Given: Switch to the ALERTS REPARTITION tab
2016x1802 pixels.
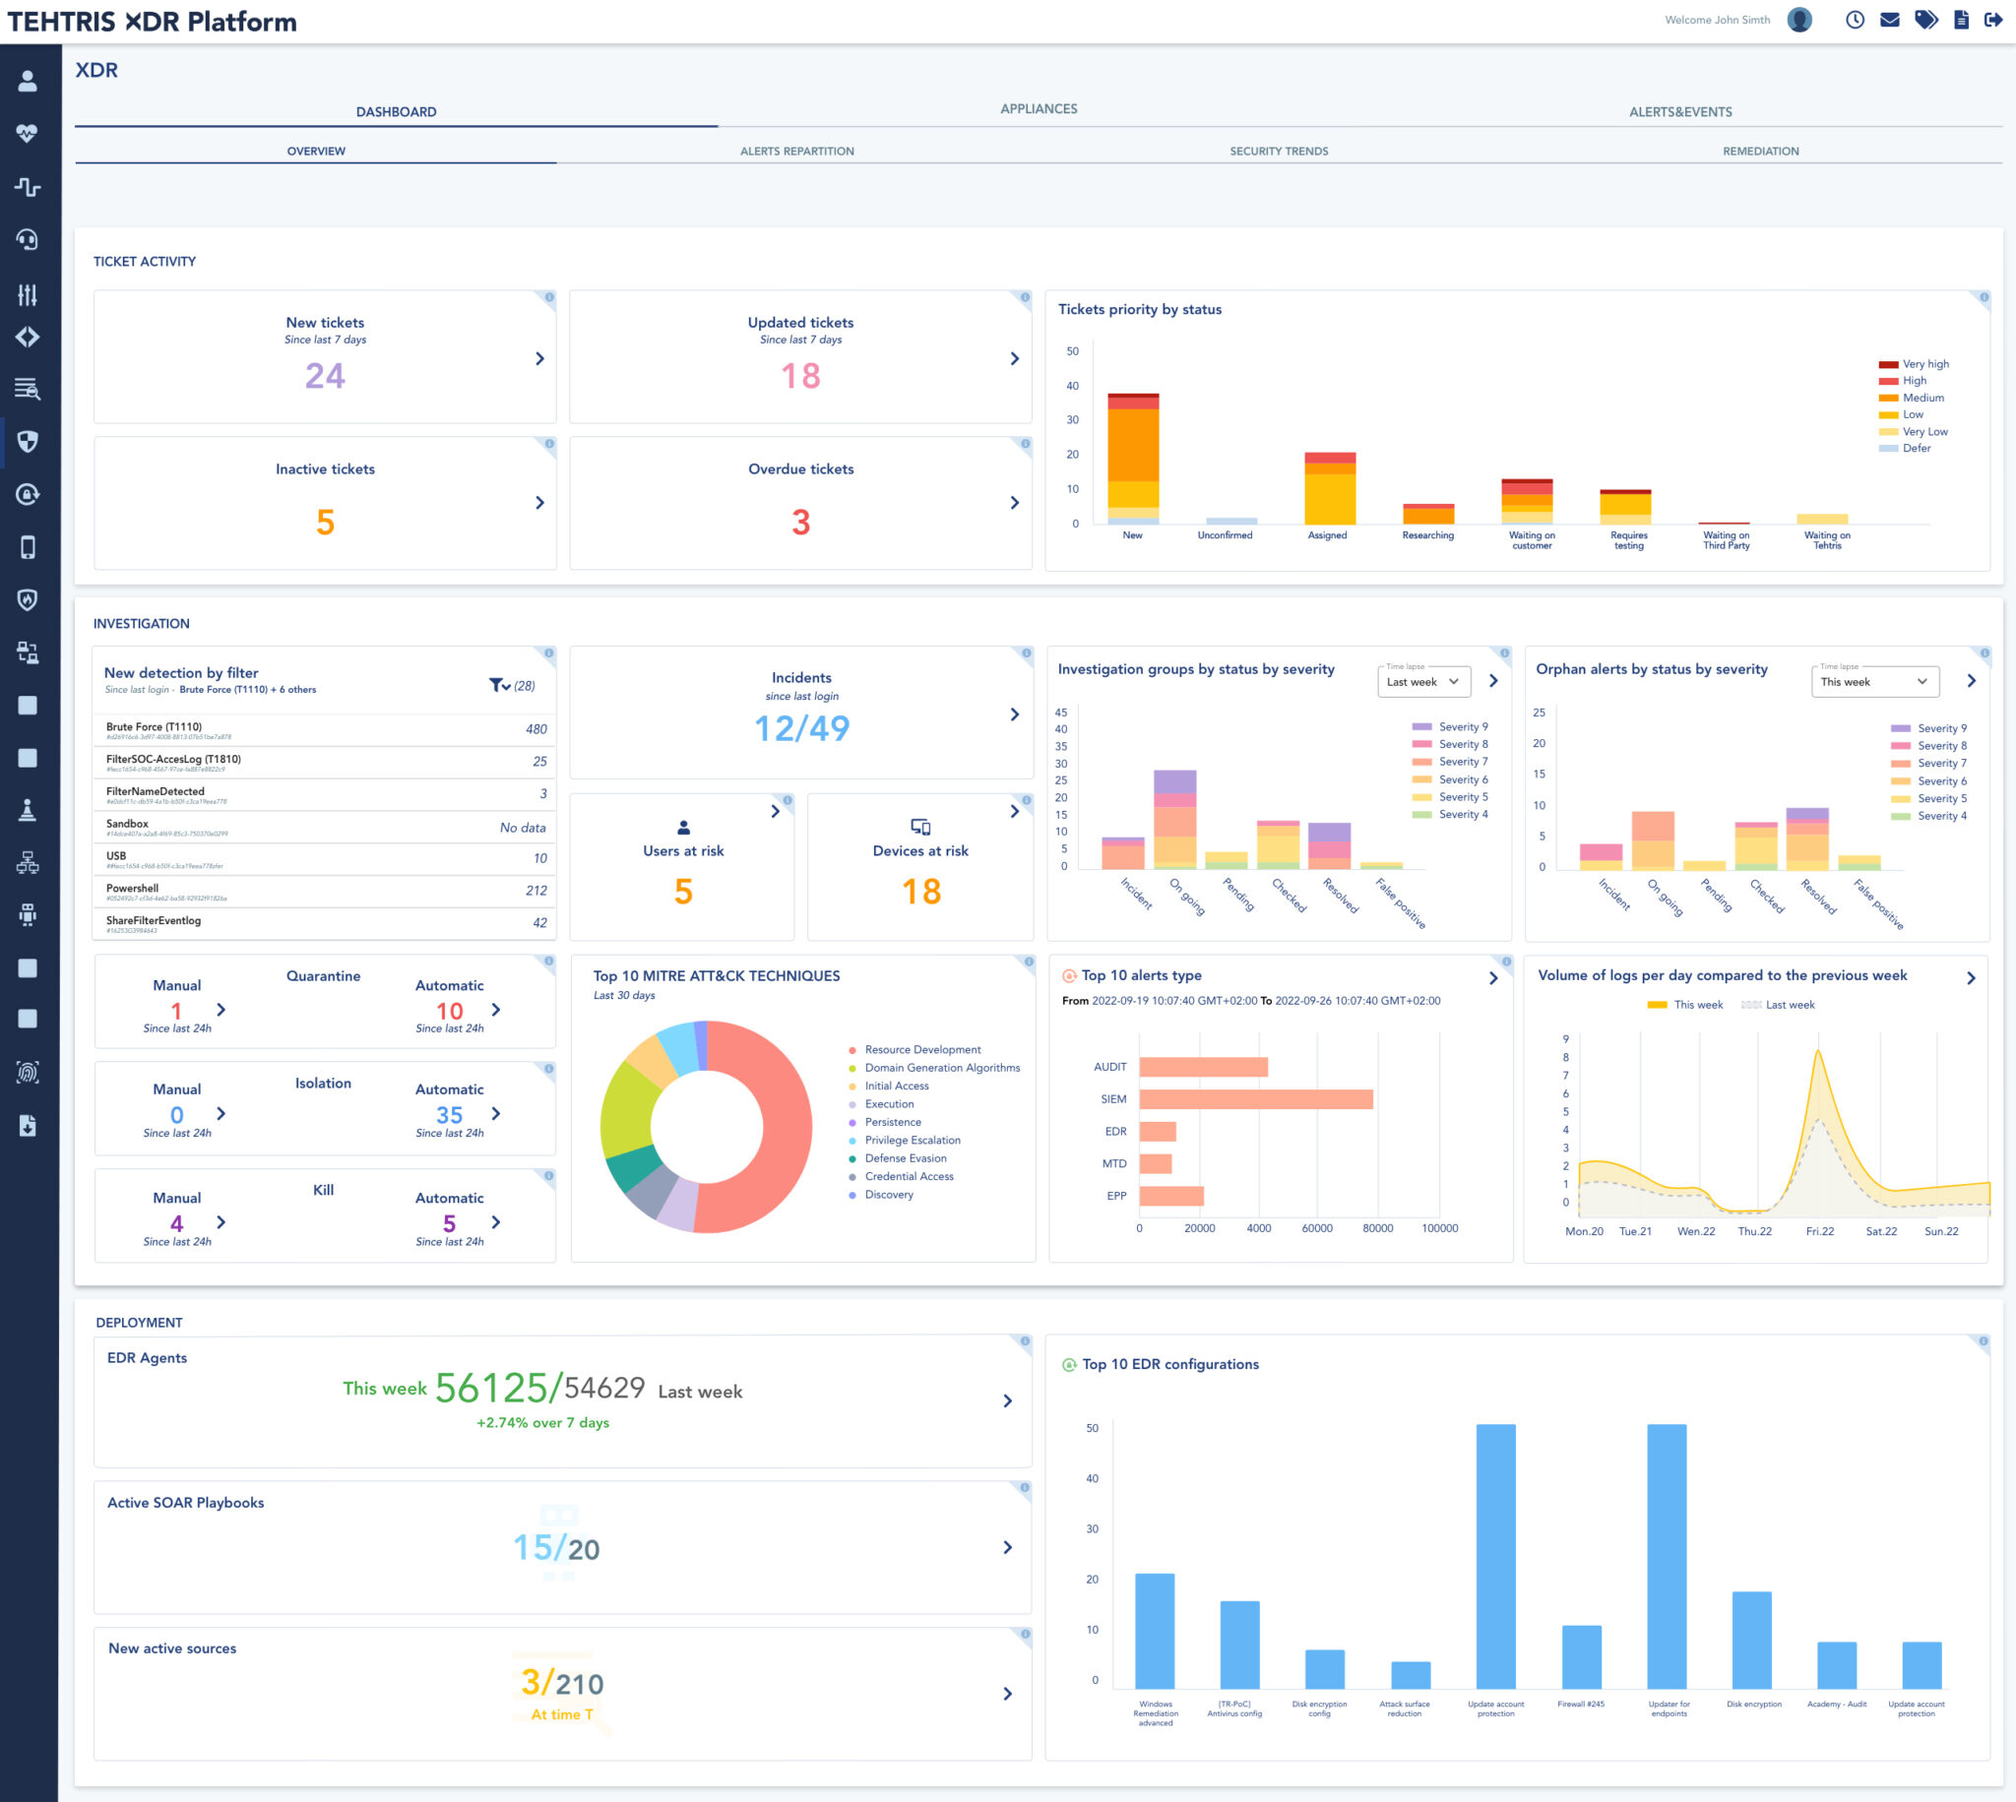Looking at the screenshot, I should (797, 151).
